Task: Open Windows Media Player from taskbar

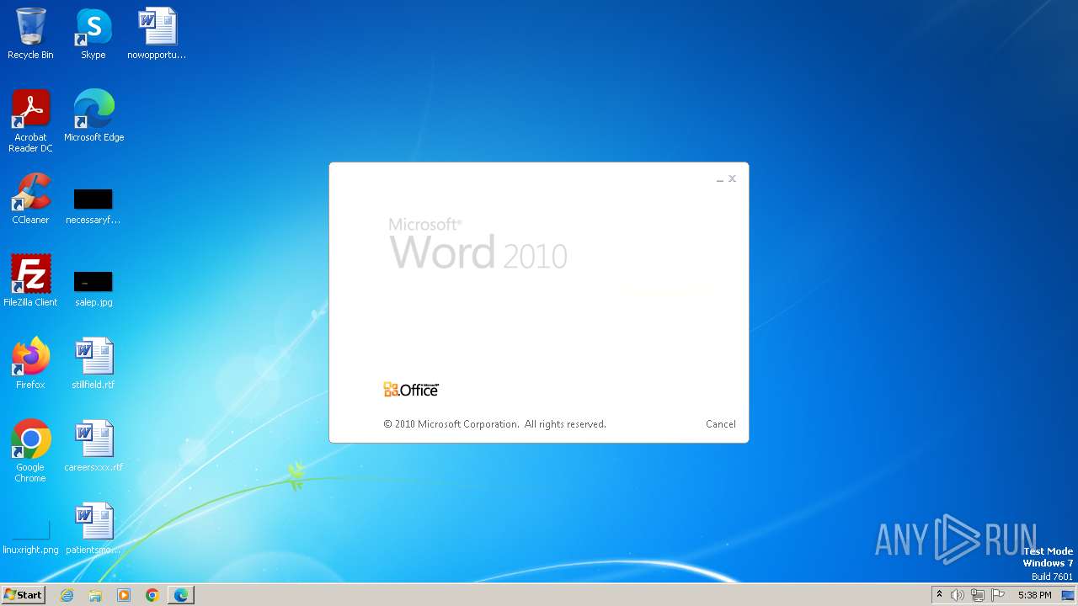Action: click(124, 595)
